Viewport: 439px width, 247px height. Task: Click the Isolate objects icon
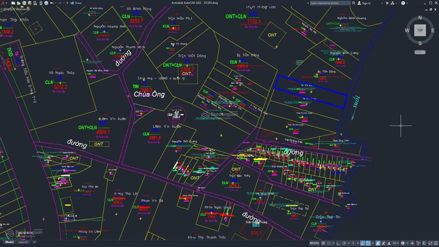click(x=418, y=243)
